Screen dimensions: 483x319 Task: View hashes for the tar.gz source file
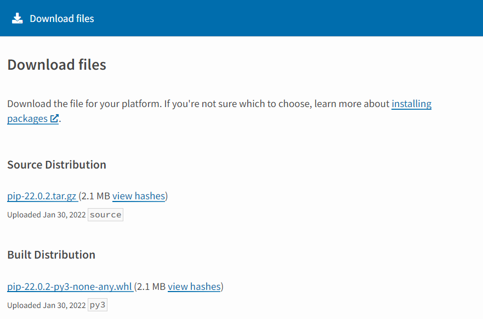[x=139, y=196]
